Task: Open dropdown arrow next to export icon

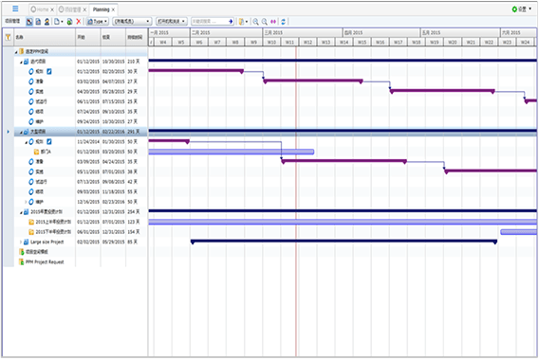Action: 247,22
